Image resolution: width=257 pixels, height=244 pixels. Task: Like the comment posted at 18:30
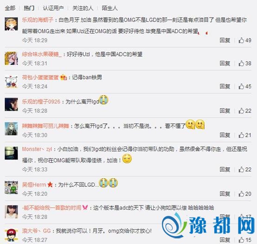[x=245, y=135]
